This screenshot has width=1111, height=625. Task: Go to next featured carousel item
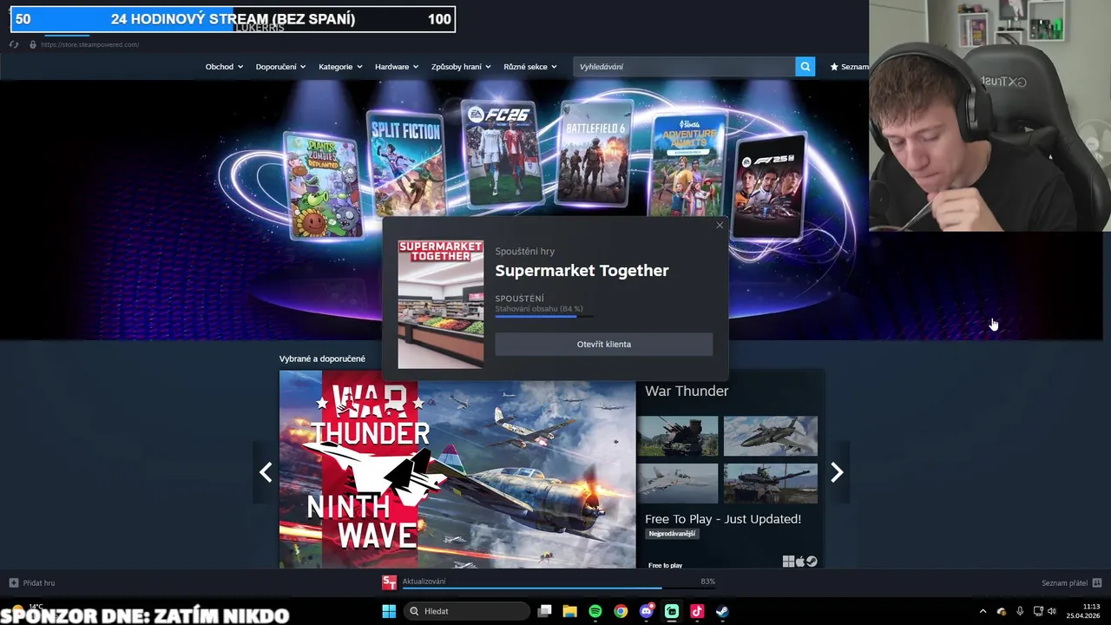837,472
